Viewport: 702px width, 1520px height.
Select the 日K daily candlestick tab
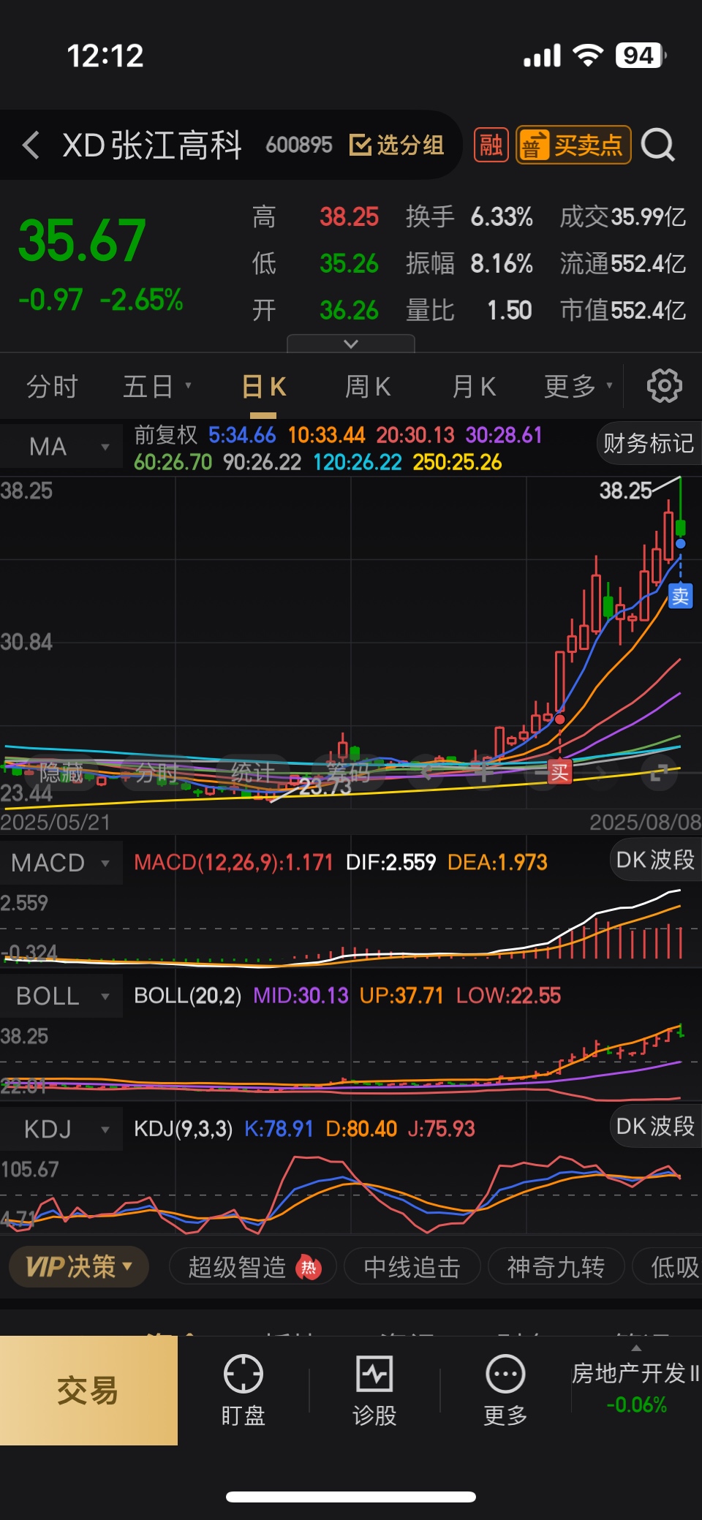pyautogui.click(x=263, y=386)
